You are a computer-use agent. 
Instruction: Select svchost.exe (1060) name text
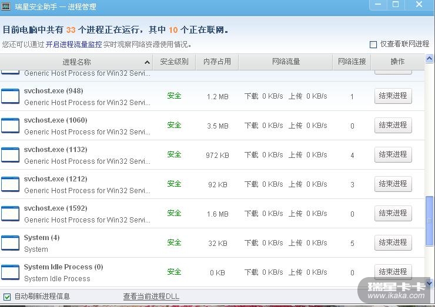pyautogui.click(x=55, y=120)
